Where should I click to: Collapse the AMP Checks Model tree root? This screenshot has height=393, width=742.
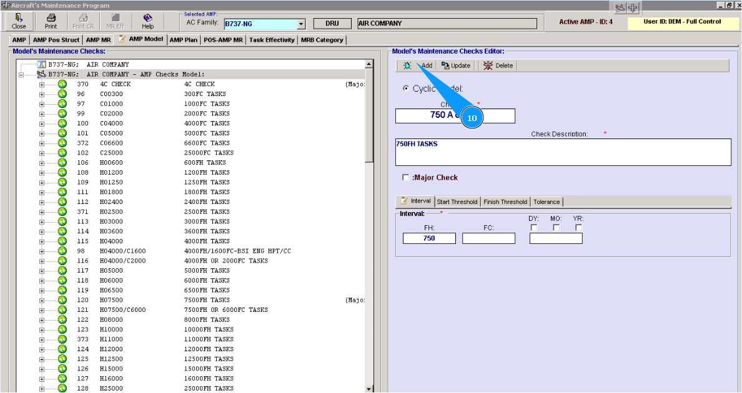(x=21, y=74)
